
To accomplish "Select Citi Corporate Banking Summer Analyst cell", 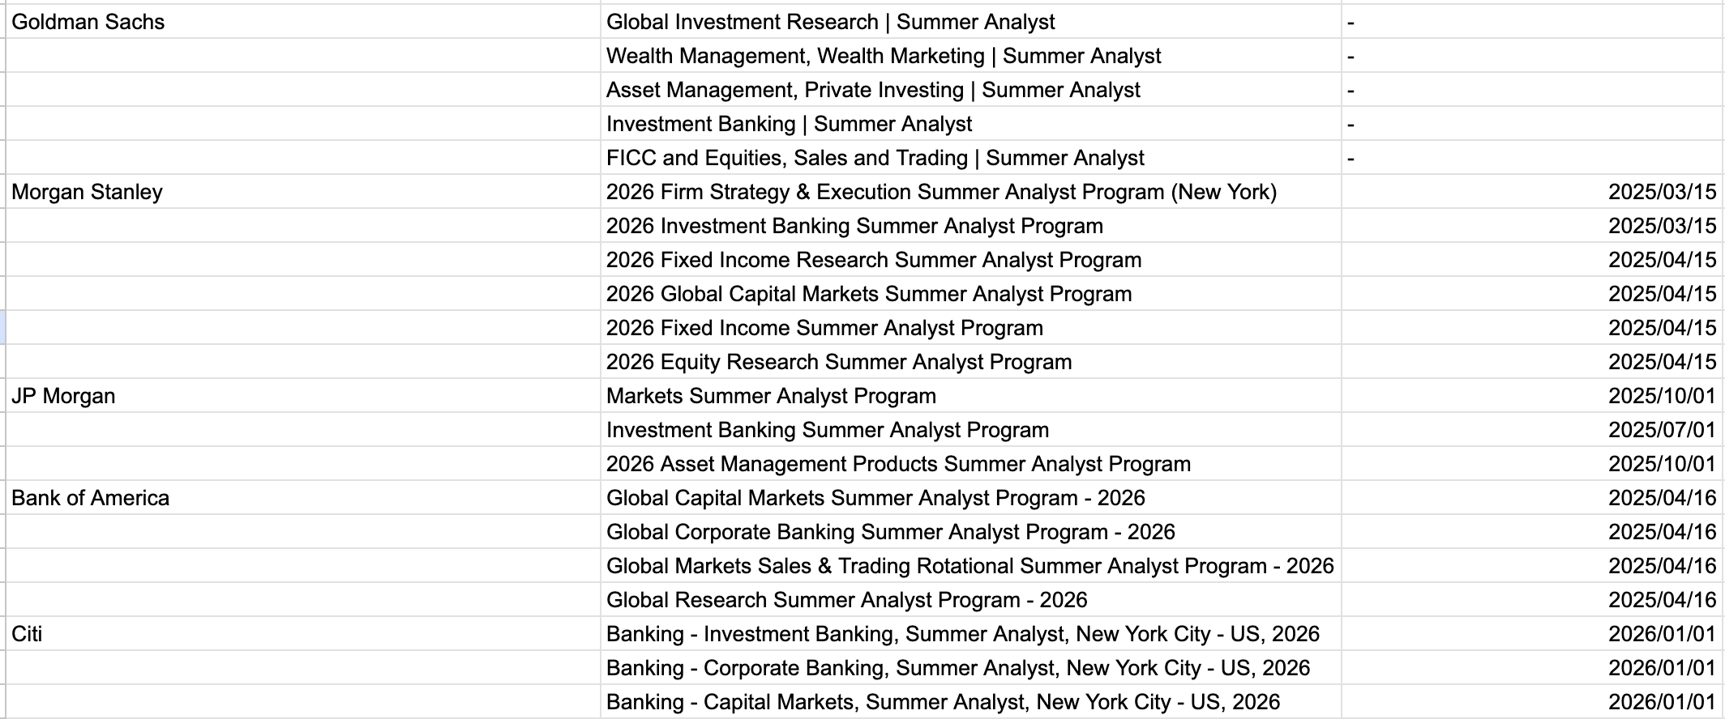I will [x=957, y=668].
